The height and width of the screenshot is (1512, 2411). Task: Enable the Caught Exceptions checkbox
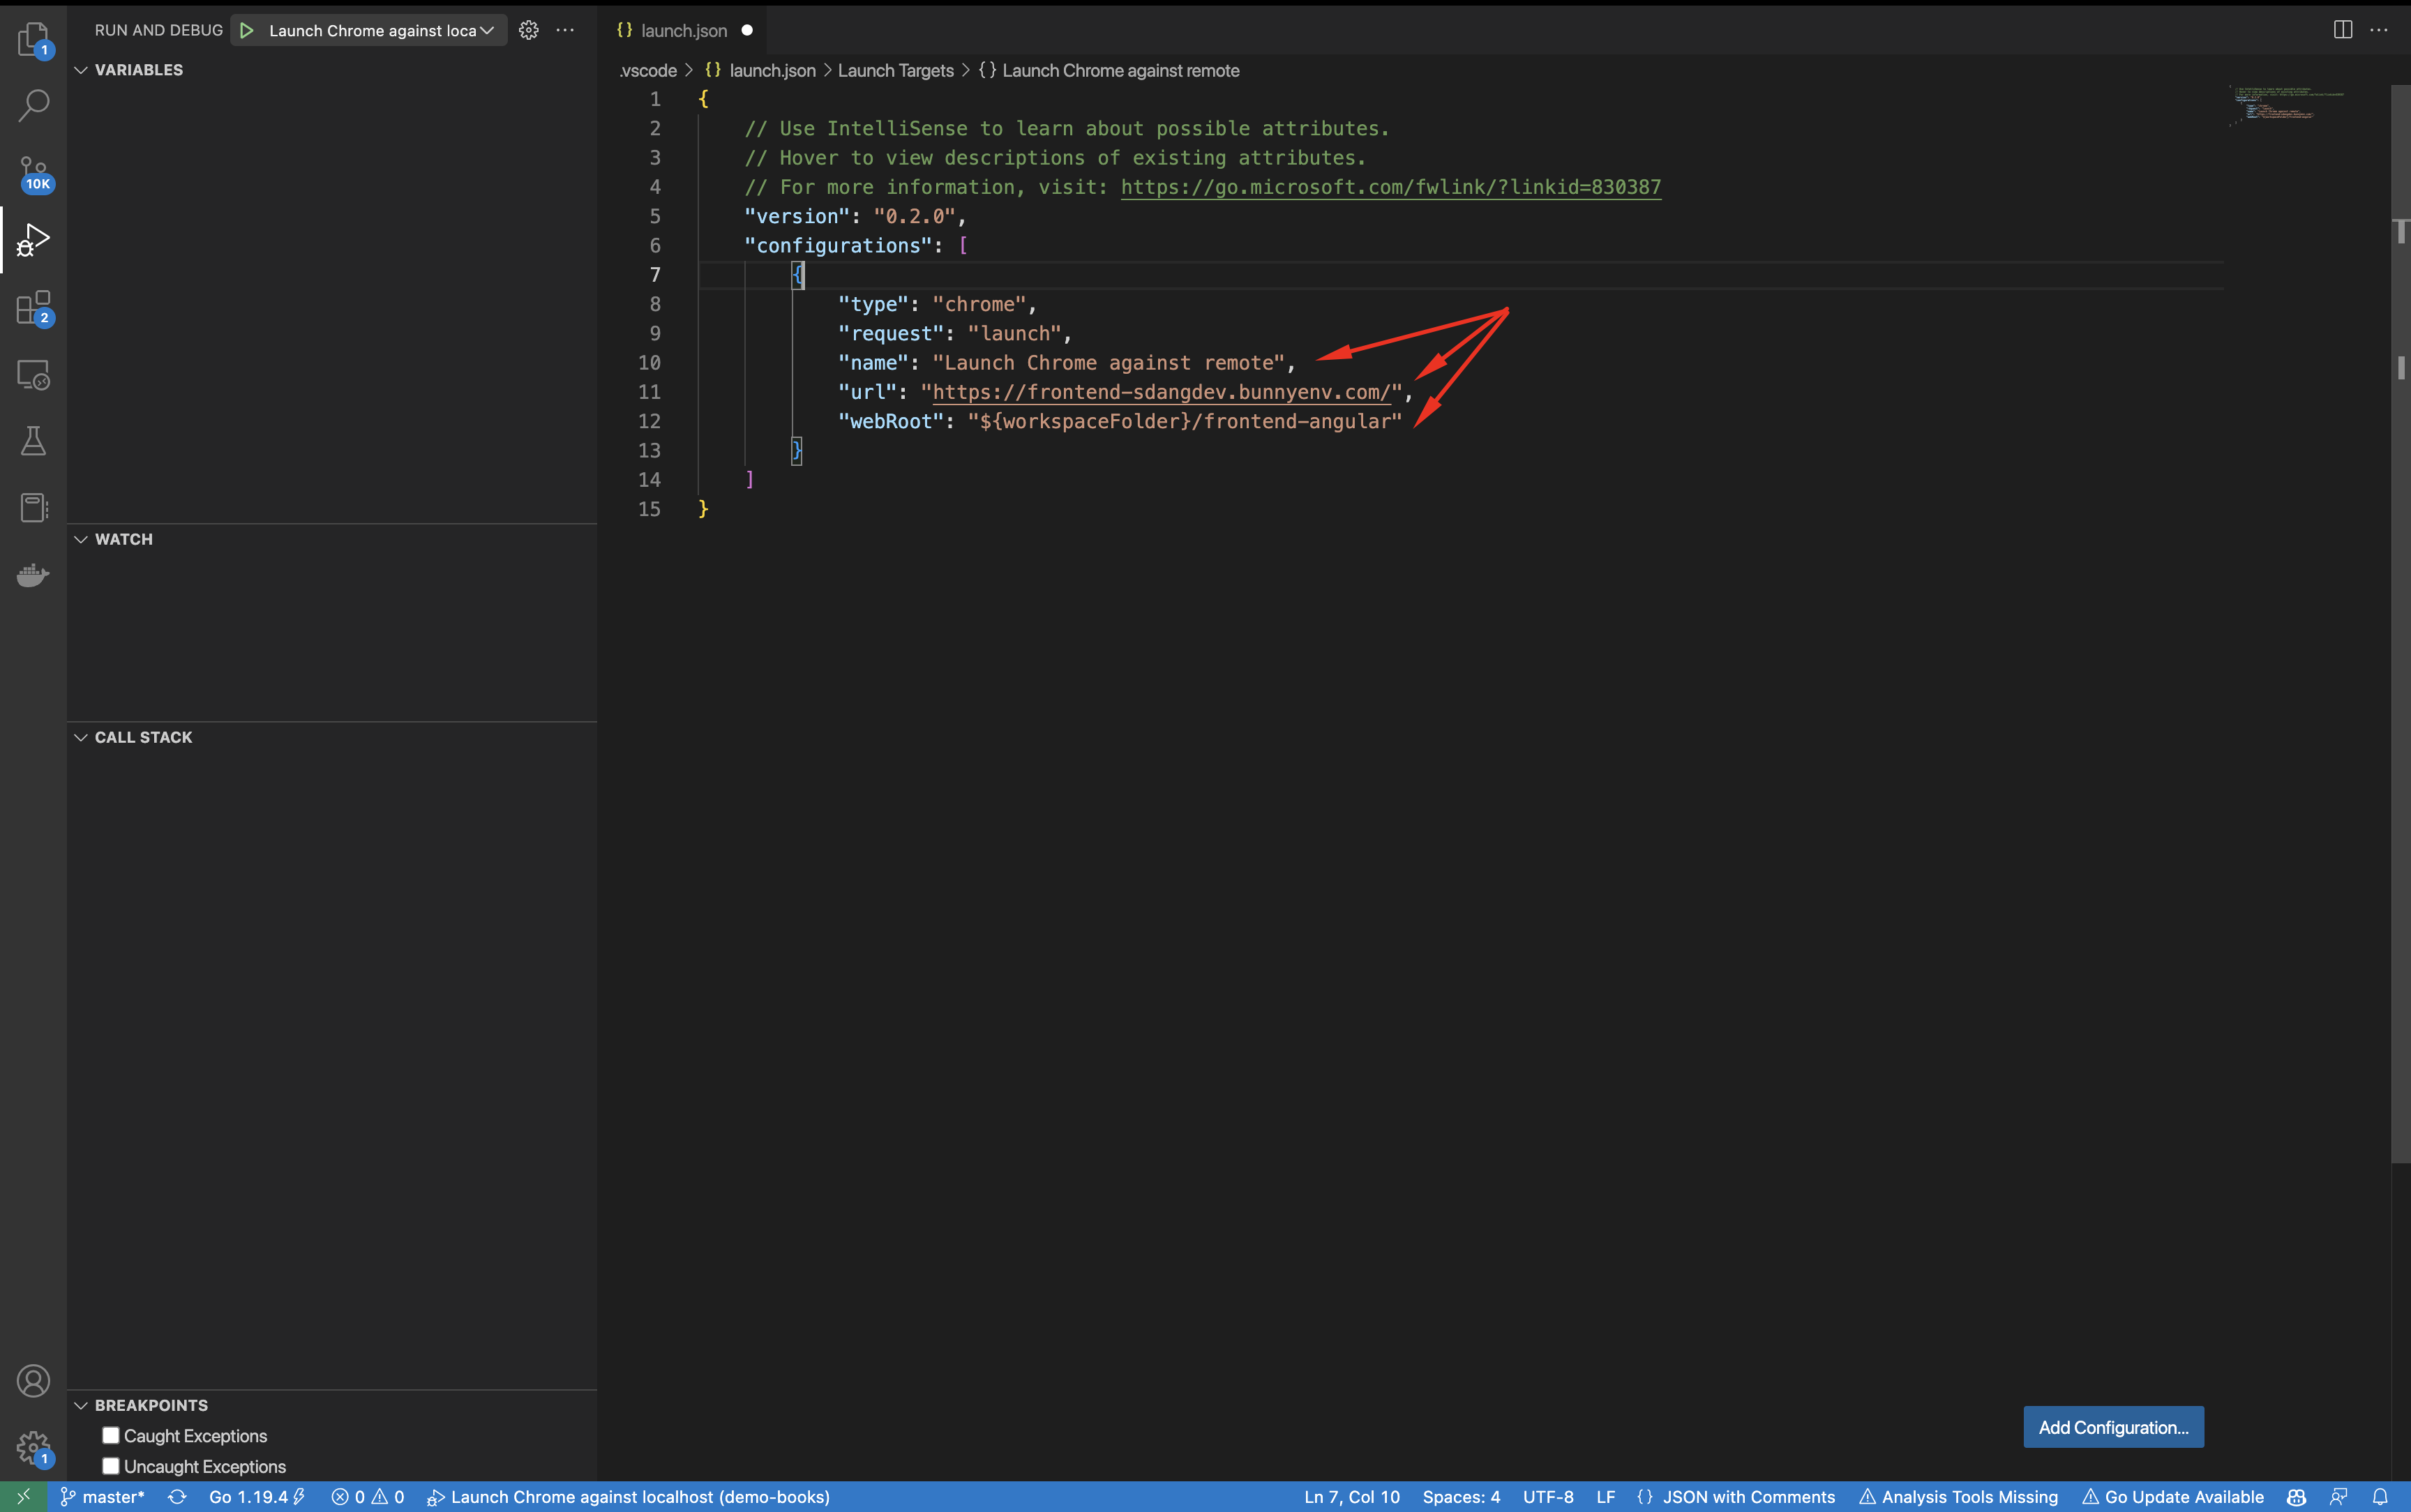(111, 1435)
